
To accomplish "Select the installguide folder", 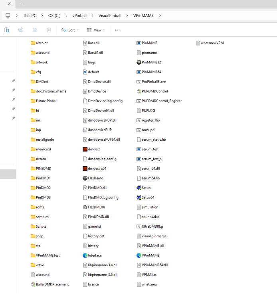I will 42,140.
